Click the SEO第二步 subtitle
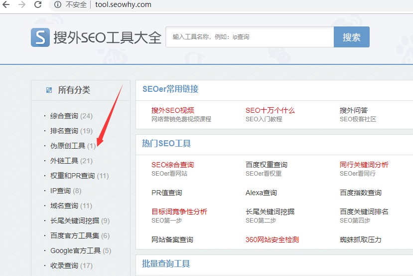This screenshot has width=413, height=276. click(261, 221)
